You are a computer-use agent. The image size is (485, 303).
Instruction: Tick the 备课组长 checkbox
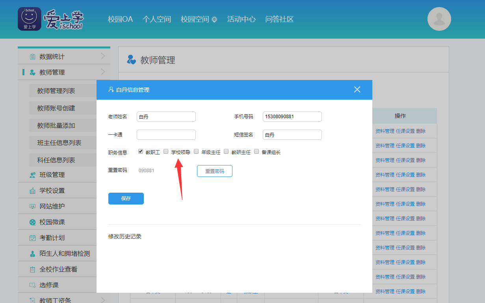[256, 151]
